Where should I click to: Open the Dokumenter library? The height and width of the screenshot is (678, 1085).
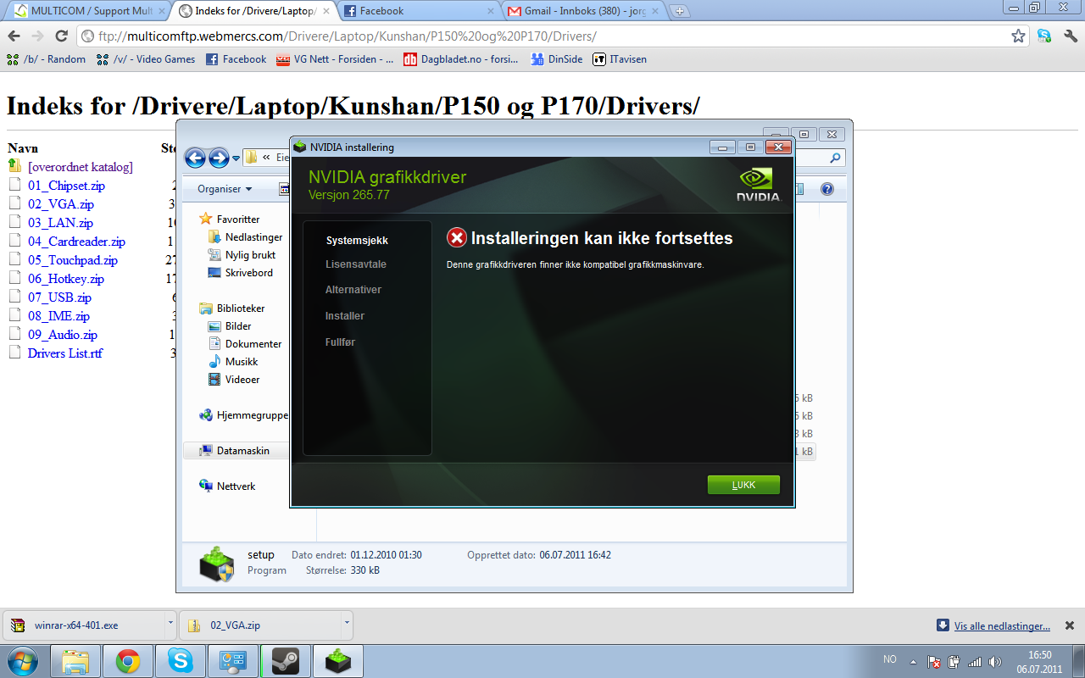[253, 344]
